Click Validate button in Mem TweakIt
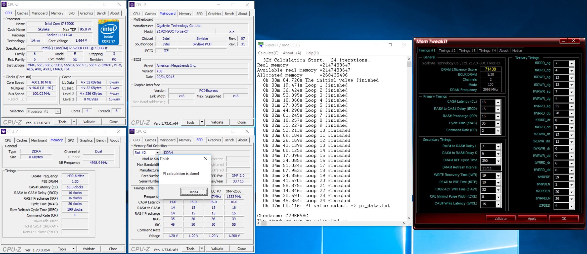 500,219
